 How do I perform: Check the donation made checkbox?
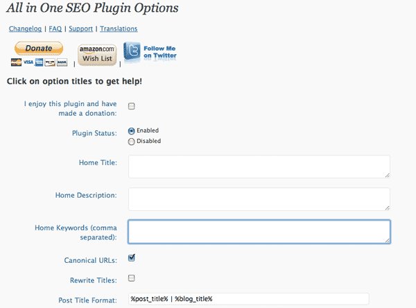(x=132, y=106)
